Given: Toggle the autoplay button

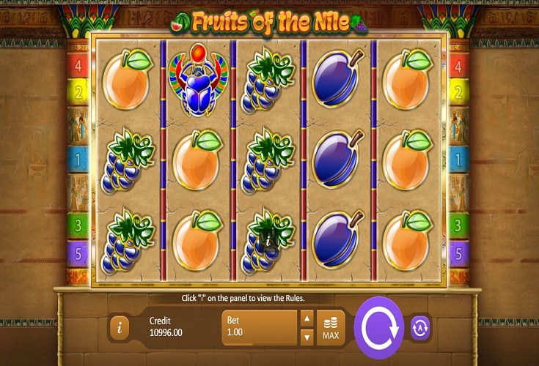Looking at the screenshot, I should [x=420, y=328].
